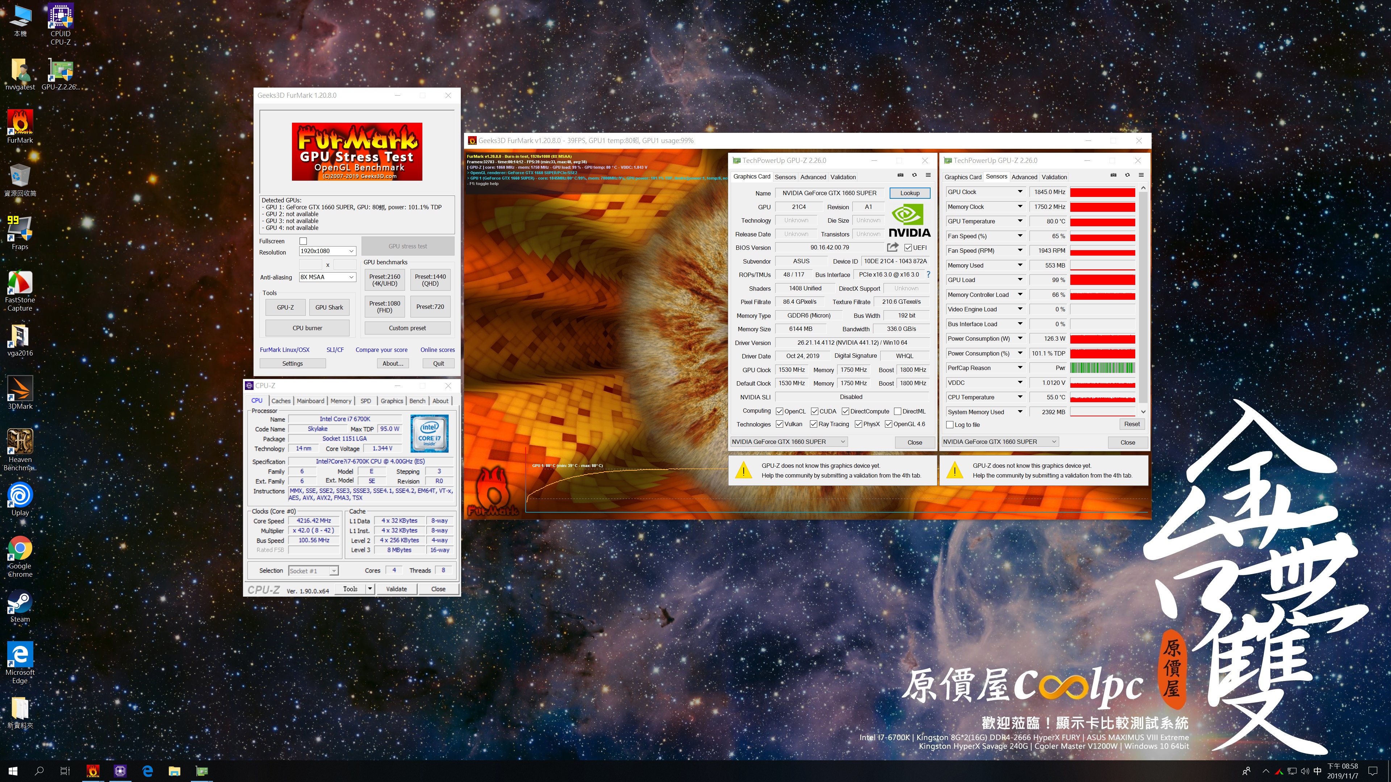Click the PerfCap Reason green graph bar
The image size is (1391, 782).
point(1102,368)
